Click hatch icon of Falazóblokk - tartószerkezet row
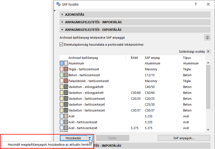This screenshot has width=215, height=149. pos(62,81)
